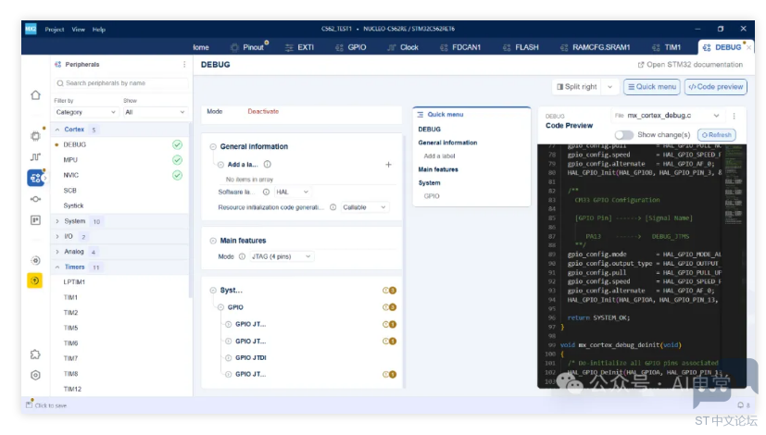Click the chip pinout icon in sidebar
This screenshot has height=435, width=766.
pos(35,136)
